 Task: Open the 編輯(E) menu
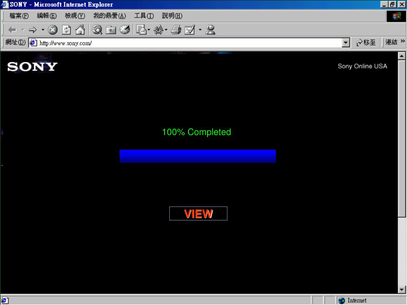47,16
